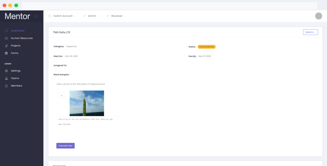327x166 pixels.
Task: Click the Due By: label
Action: 193,56
